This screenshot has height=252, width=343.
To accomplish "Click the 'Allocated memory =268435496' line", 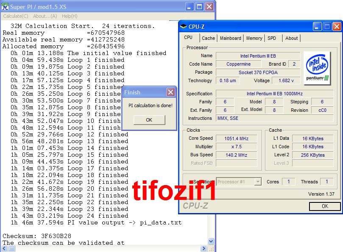I will point(64,46).
